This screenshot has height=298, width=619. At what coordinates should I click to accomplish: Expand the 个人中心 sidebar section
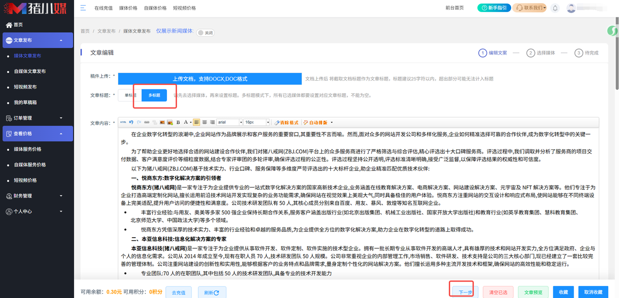click(x=38, y=212)
